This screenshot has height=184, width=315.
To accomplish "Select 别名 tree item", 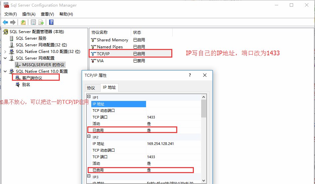I will [26, 84].
